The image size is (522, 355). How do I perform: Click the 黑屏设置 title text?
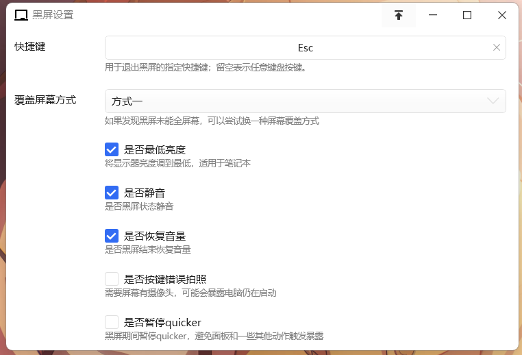pos(53,15)
